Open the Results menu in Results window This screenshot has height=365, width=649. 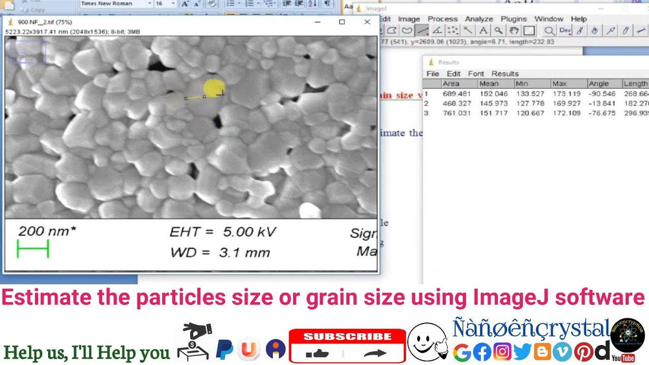pyautogui.click(x=505, y=74)
